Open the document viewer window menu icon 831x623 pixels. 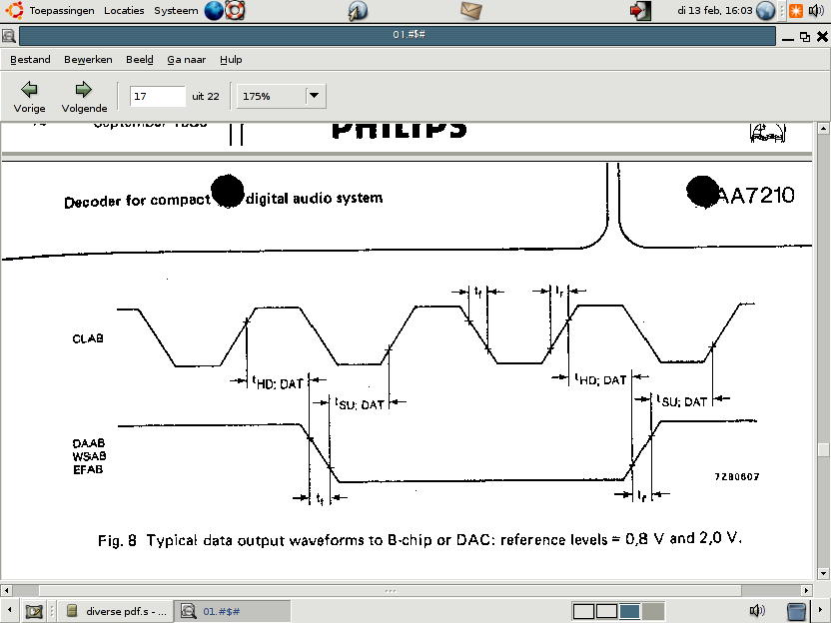pyautogui.click(x=8, y=36)
